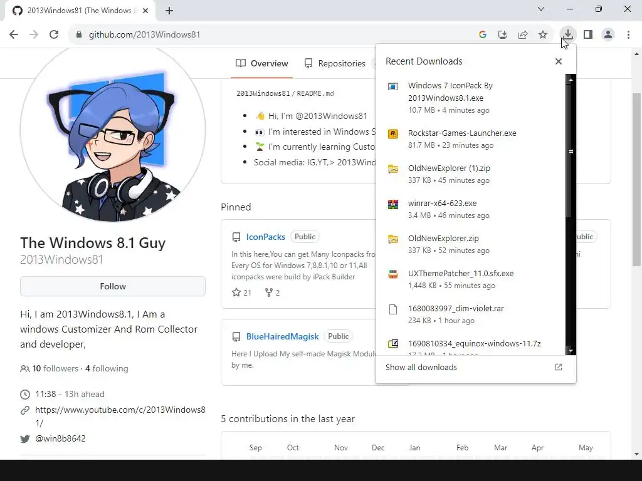The width and height of the screenshot is (642, 481).
Task: Expand the tab search chevron
Action: tap(541, 9)
